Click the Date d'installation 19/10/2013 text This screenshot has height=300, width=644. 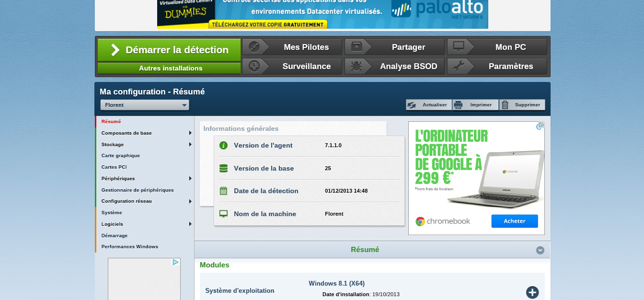pyautogui.click(x=361, y=294)
